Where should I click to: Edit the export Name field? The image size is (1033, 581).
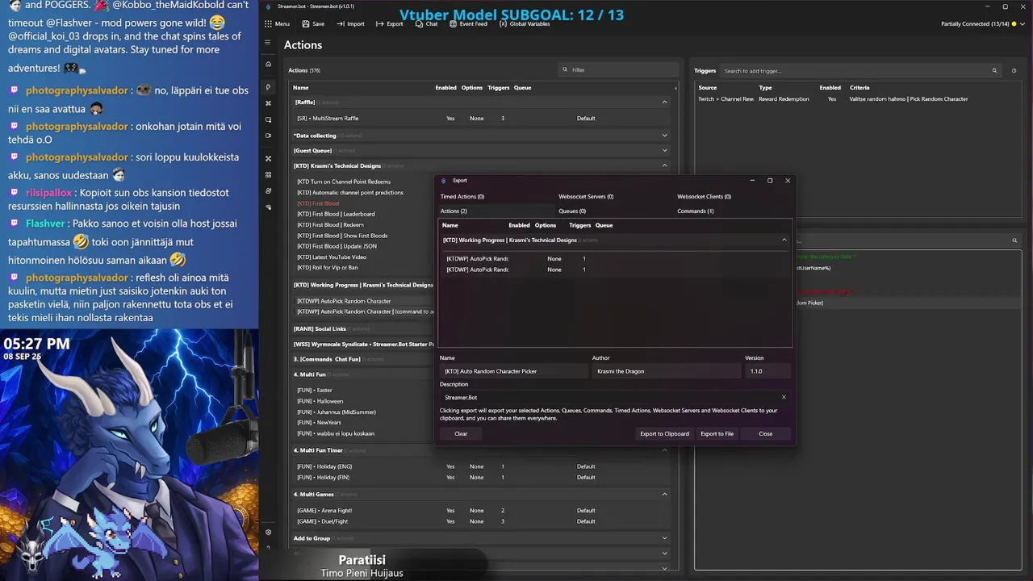click(x=513, y=371)
